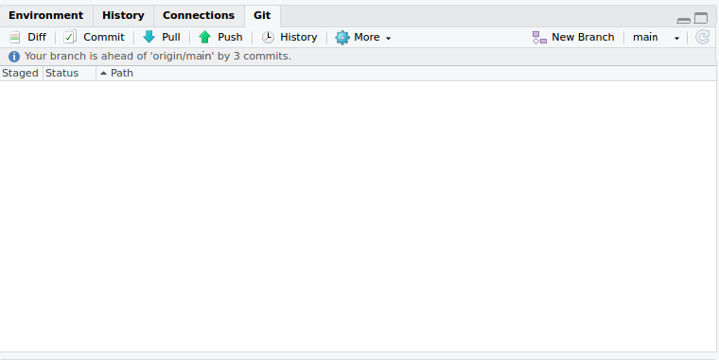This screenshot has width=719, height=360.
Task: Click the branch ahead by 3 commits message
Action: click(158, 57)
